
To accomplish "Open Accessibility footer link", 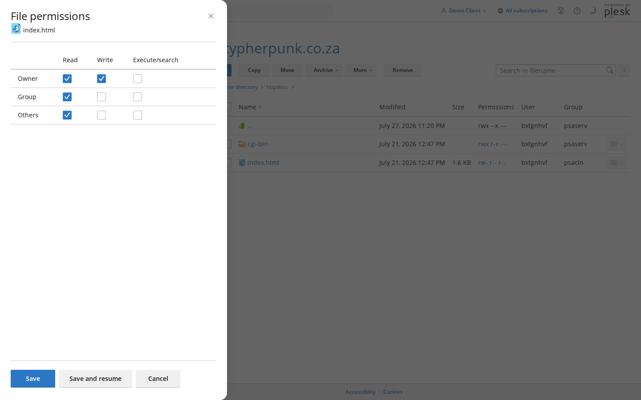I will [361, 392].
